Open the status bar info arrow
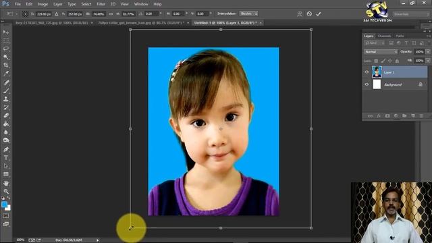Image resolution: width=432 pixels, height=243 pixels. tap(97, 240)
